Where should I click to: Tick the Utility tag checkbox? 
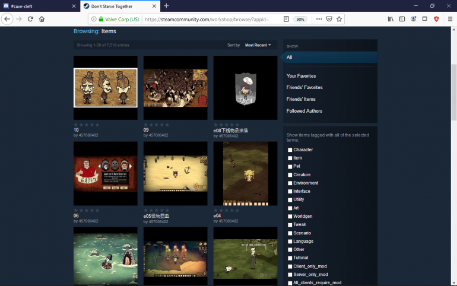point(290,200)
